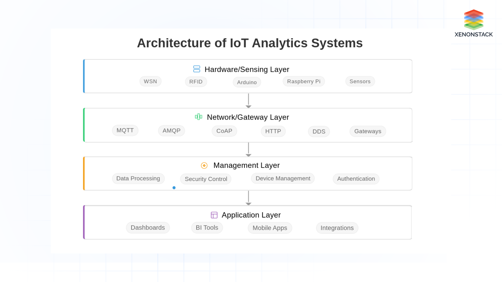Image resolution: width=502 pixels, height=282 pixels.
Task: Click the blue dot near Security Control
Action: coord(174,187)
